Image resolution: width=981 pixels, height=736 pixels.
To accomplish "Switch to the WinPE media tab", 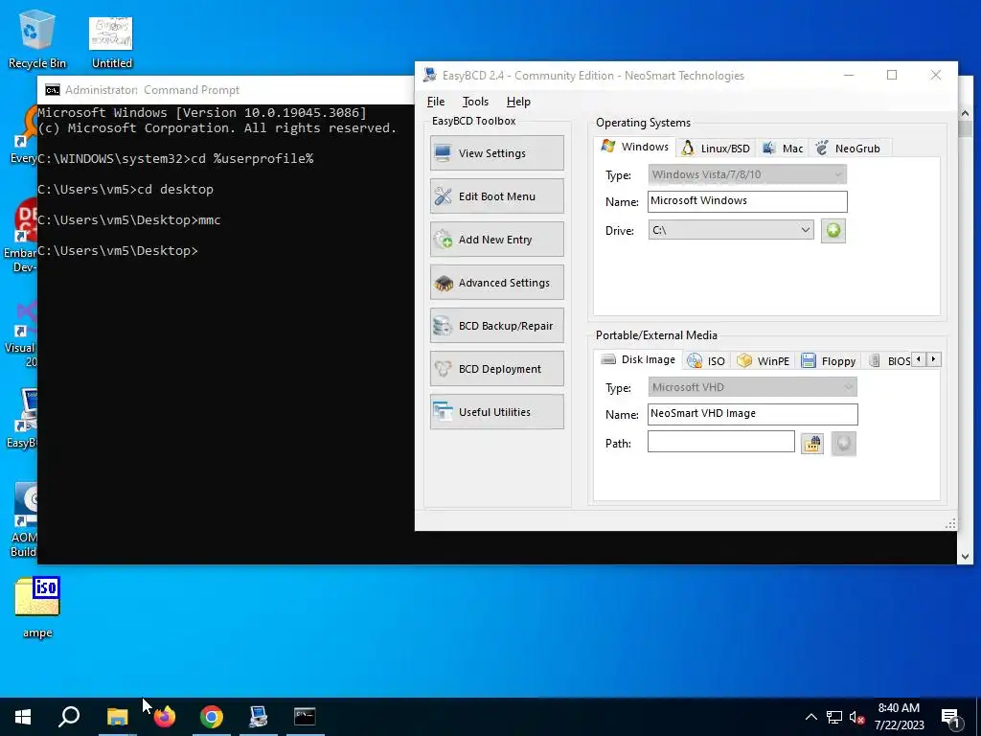I will [764, 361].
